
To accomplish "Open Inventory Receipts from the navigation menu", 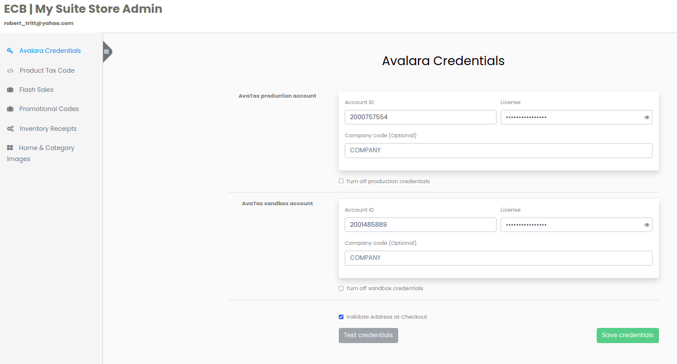I will tap(47, 129).
